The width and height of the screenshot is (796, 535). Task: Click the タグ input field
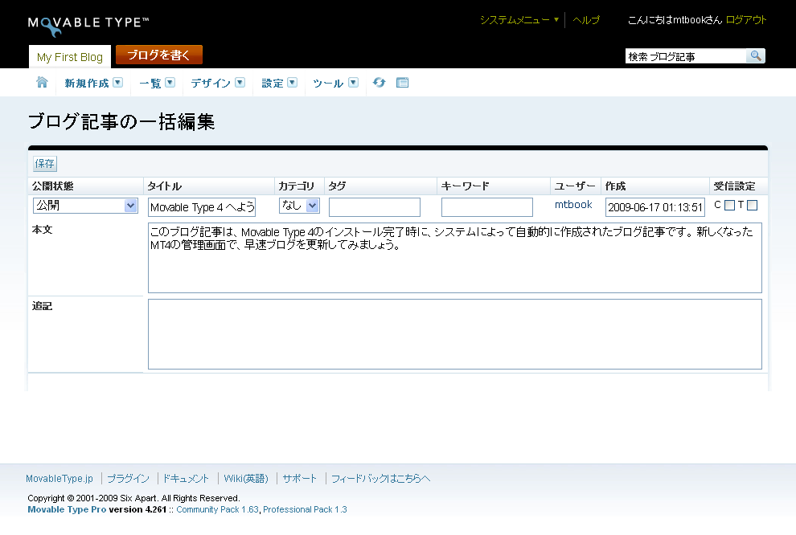375,207
